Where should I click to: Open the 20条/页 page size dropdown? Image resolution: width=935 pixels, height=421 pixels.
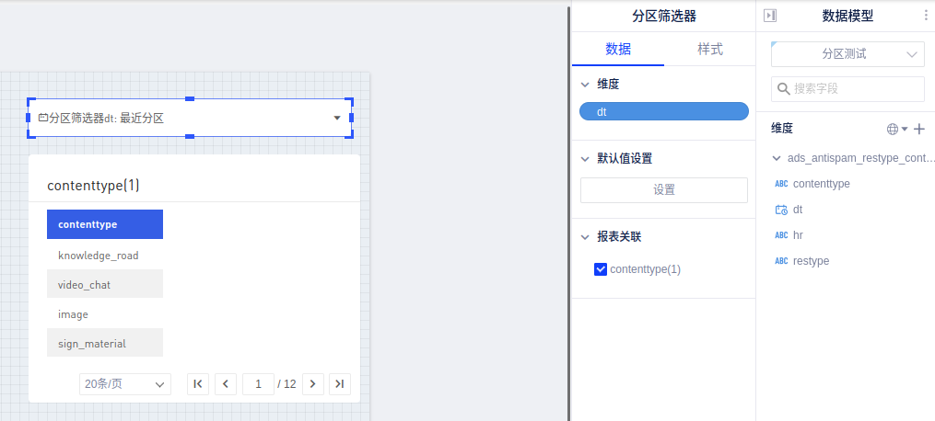pyautogui.click(x=125, y=383)
